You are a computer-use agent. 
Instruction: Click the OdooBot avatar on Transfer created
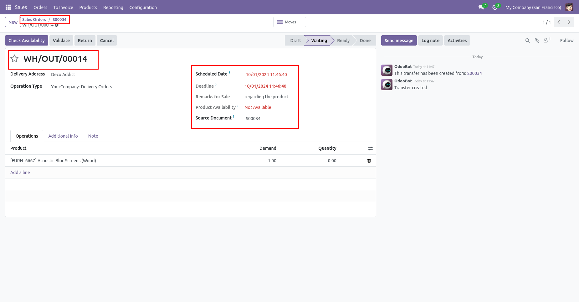point(387,85)
